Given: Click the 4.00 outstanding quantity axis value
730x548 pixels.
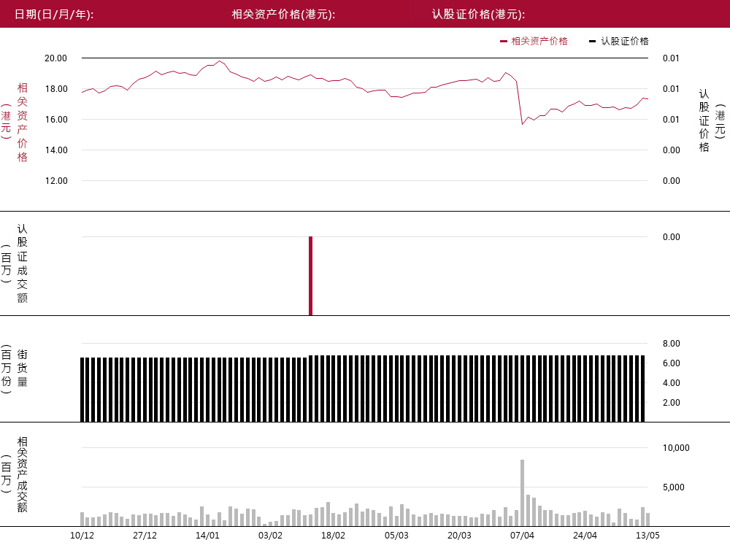Looking at the screenshot, I should point(672,383).
